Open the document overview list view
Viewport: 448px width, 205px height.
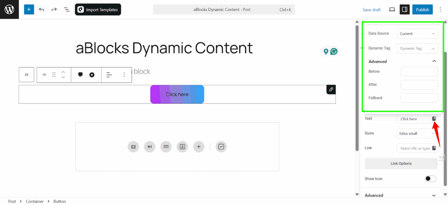pos(66,10)
